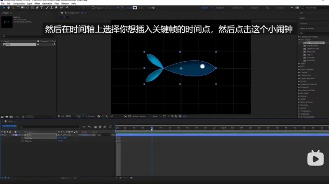
Task: Toggle the fish layer visibility eye
Action: click(x=2, y=135)
